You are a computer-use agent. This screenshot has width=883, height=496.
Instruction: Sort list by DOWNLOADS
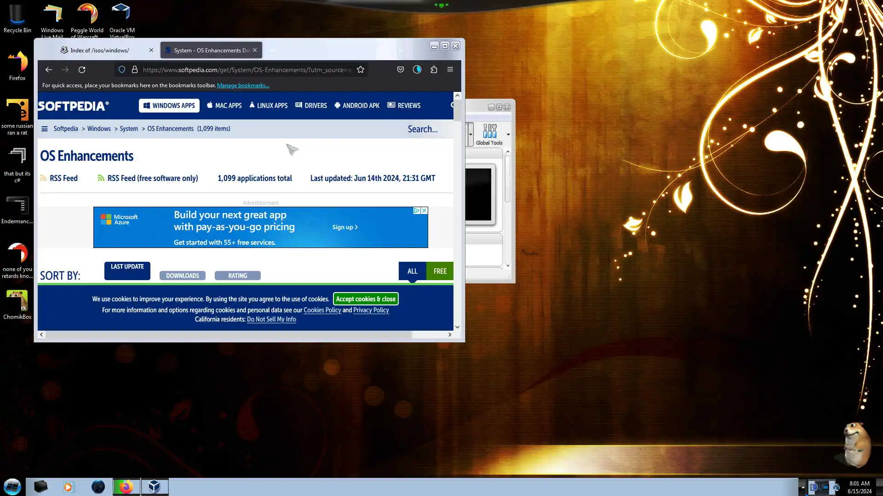(x=182, y=276)
